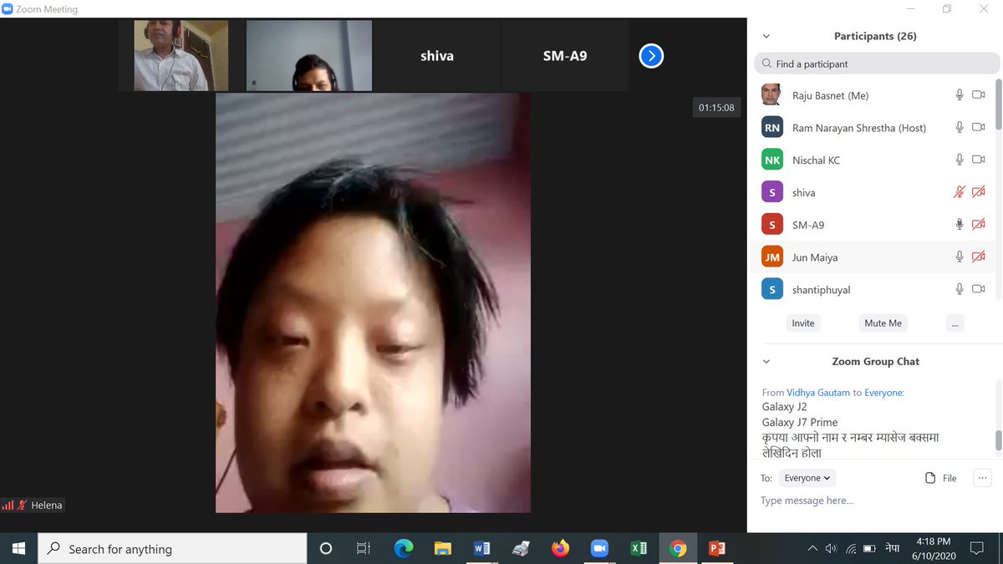Click the chat message input box
The width and height of the screenshot is (1003, 564).
(873, 500)
